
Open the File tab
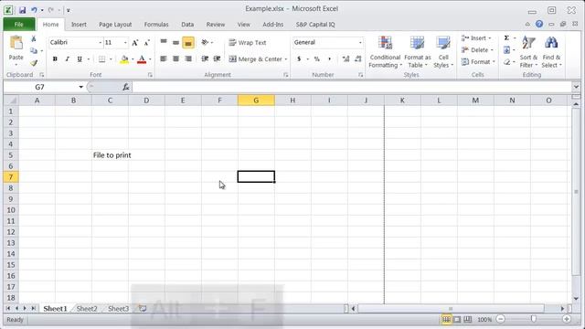[x=19, y=25]
